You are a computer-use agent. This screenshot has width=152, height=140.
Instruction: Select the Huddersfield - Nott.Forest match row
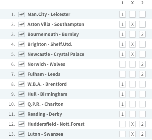click(x=76, y=124)
